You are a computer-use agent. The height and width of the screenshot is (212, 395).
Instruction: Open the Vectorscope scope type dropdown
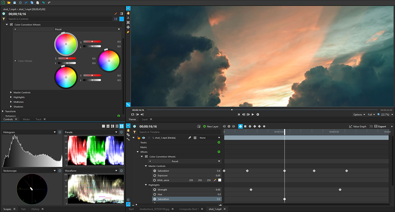coord(55,171)
